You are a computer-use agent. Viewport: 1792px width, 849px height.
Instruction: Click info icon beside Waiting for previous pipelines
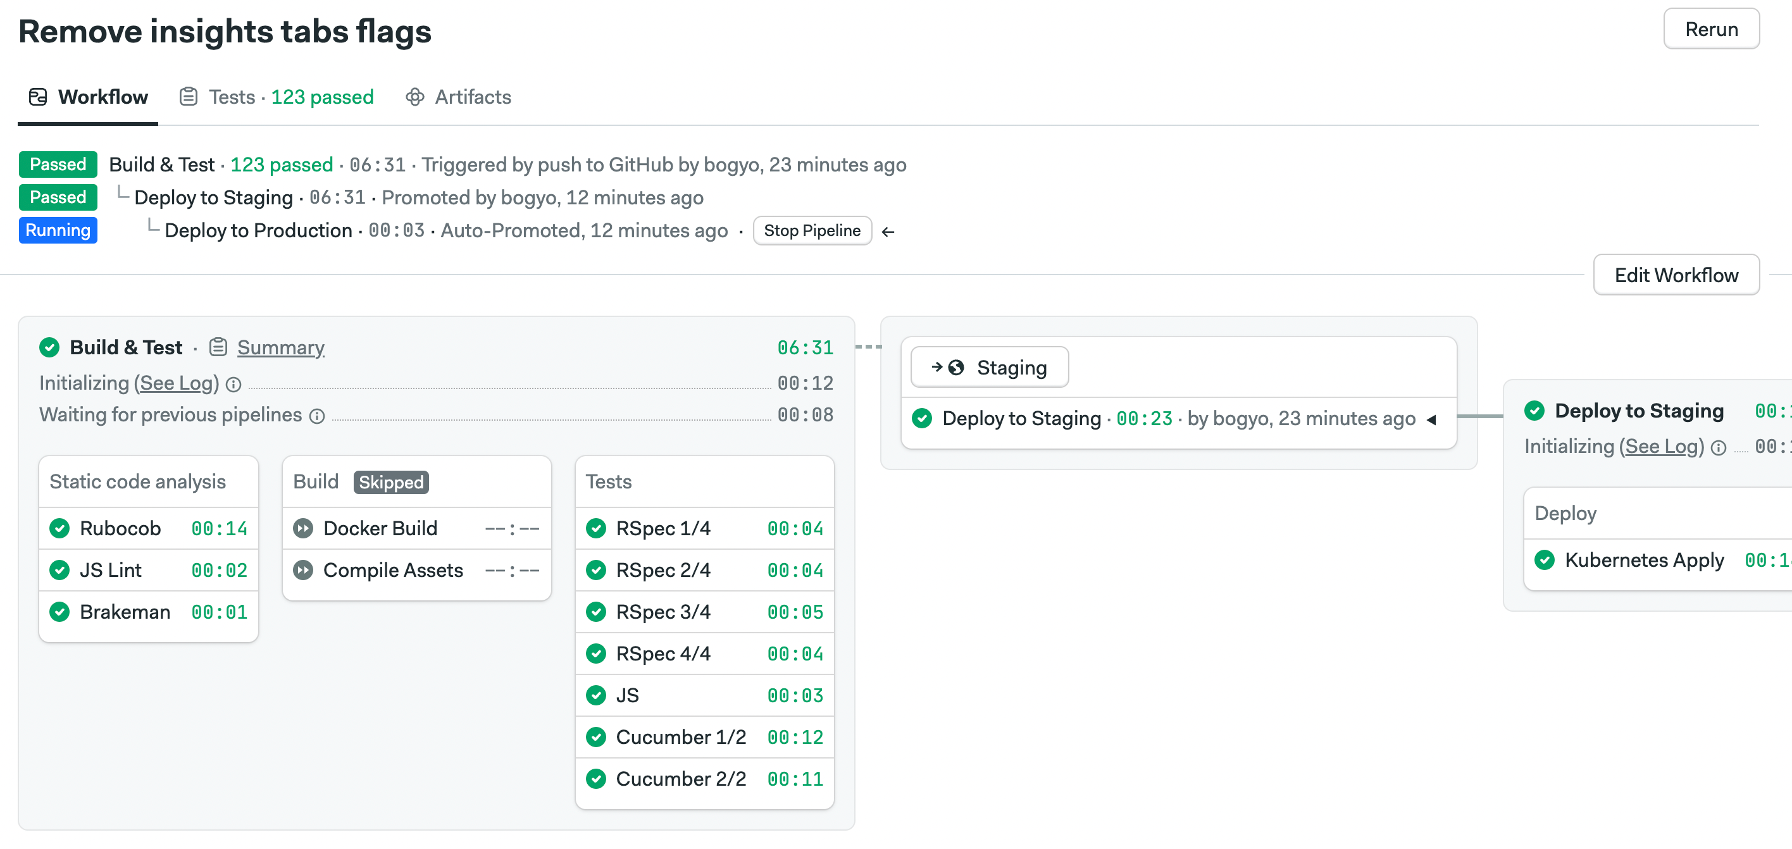[317, 416]
